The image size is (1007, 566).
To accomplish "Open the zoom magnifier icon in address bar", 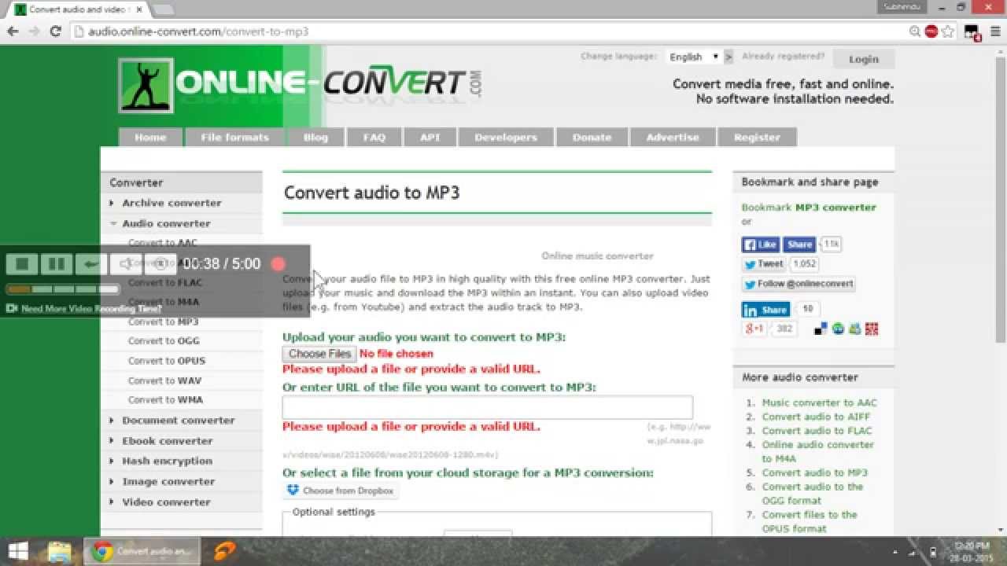I will (x=915, y=31).
